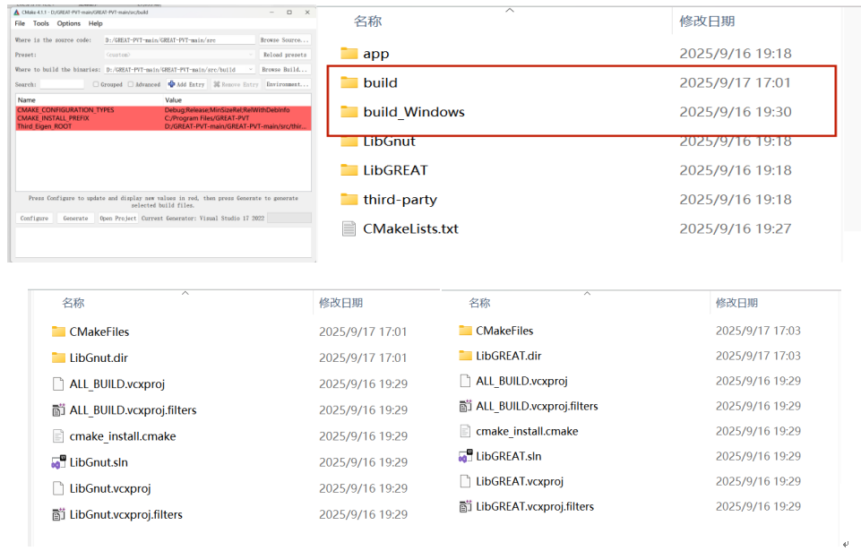Select the CMAKE_INSTALL_PREFIX entry
Viewport: 861px width, 551px height.
click(164, 118)
